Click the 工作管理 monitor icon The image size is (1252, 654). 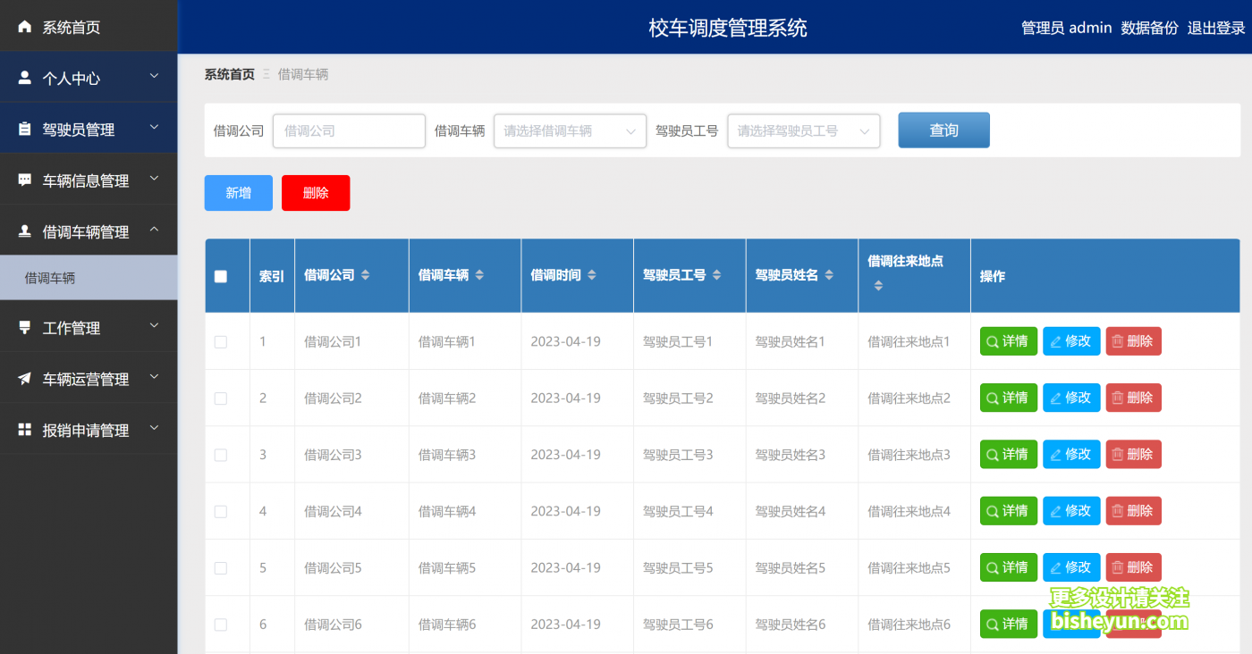(24, 326)
